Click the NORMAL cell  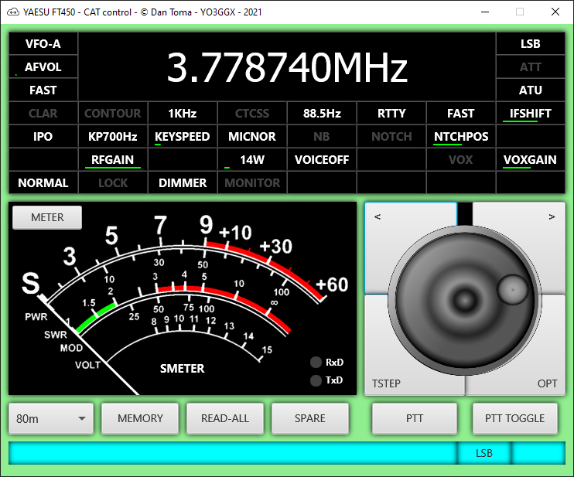(43, 182)
